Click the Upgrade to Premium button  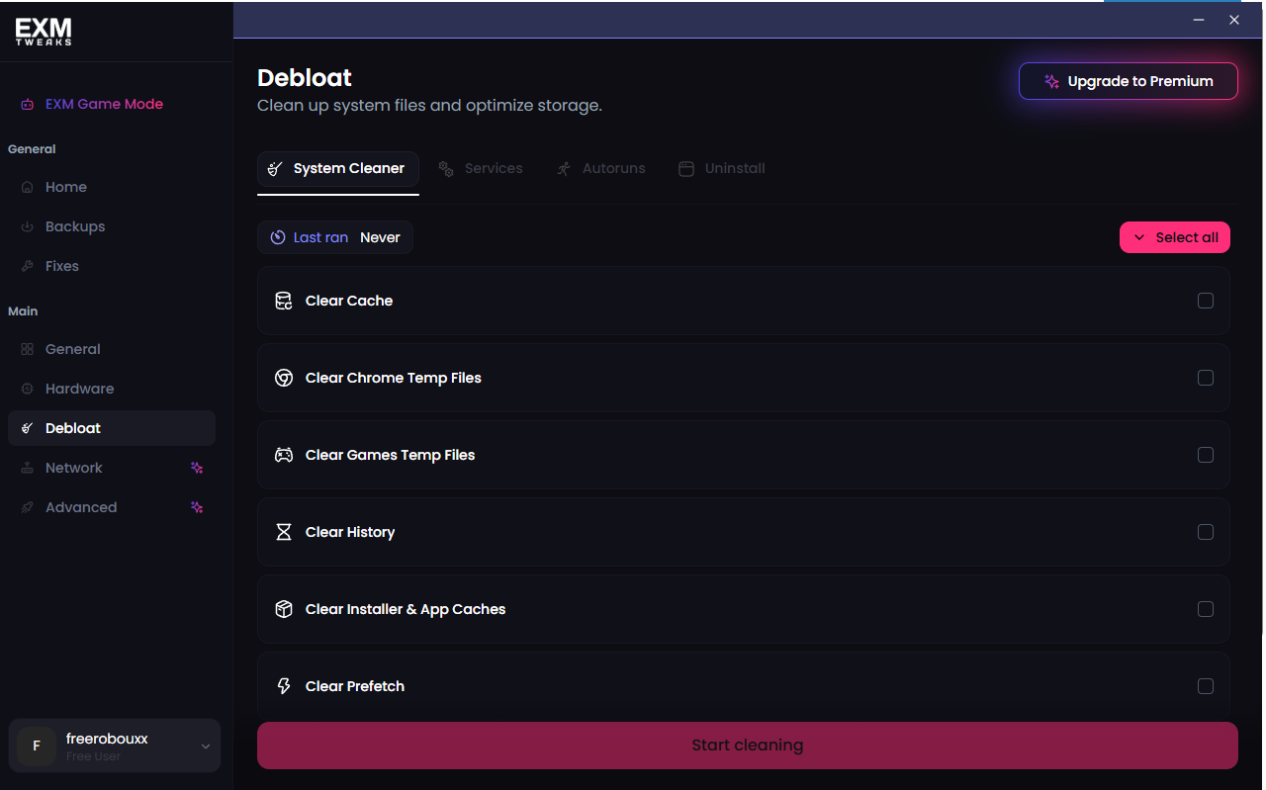click(x=1129, y=82)
